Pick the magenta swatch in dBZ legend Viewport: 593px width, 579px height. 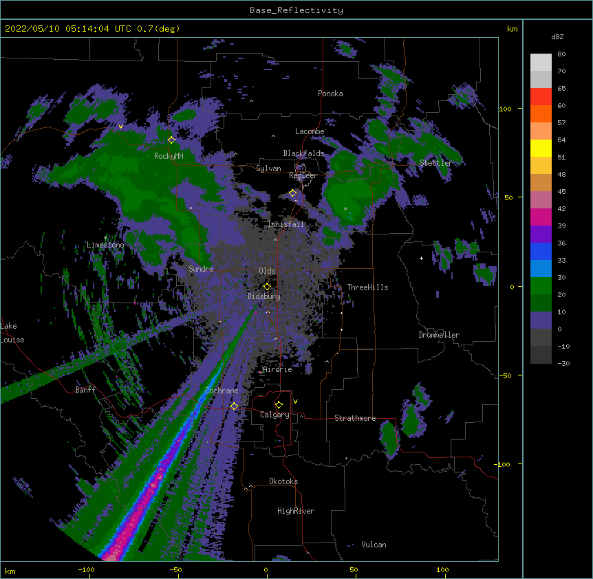(x=541, y=217)
